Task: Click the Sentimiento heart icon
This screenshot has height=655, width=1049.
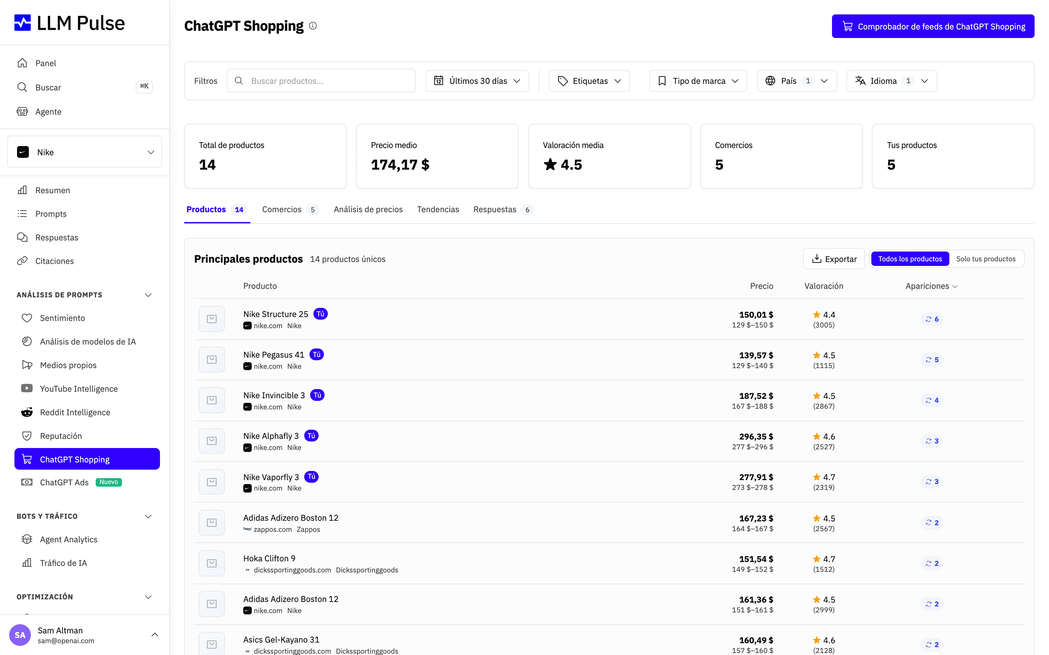Action: click(27, 318)
